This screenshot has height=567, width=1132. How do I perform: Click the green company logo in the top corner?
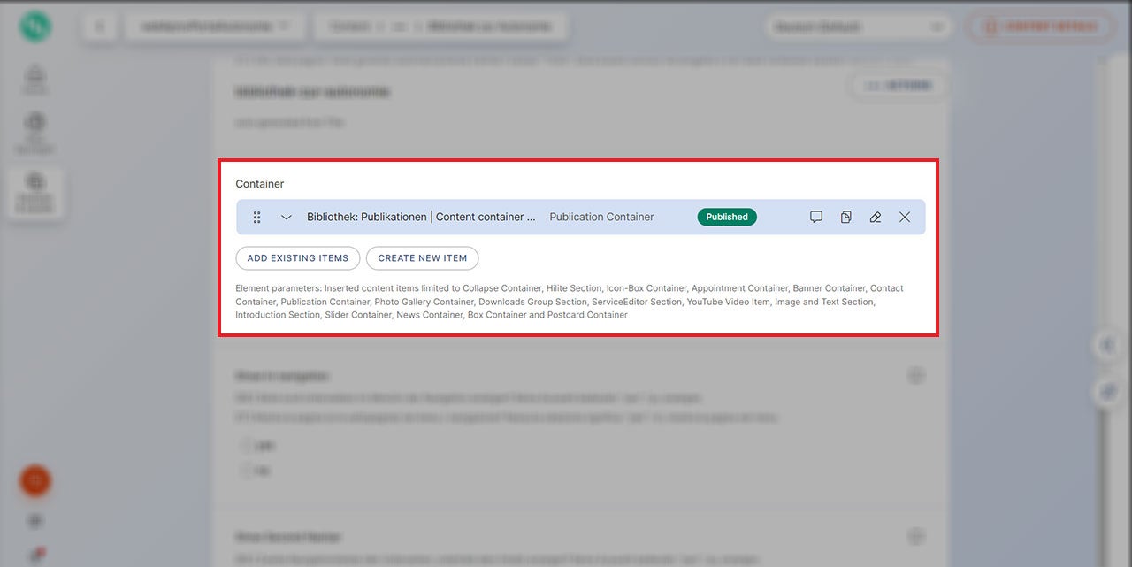click(x=34, y=27)
